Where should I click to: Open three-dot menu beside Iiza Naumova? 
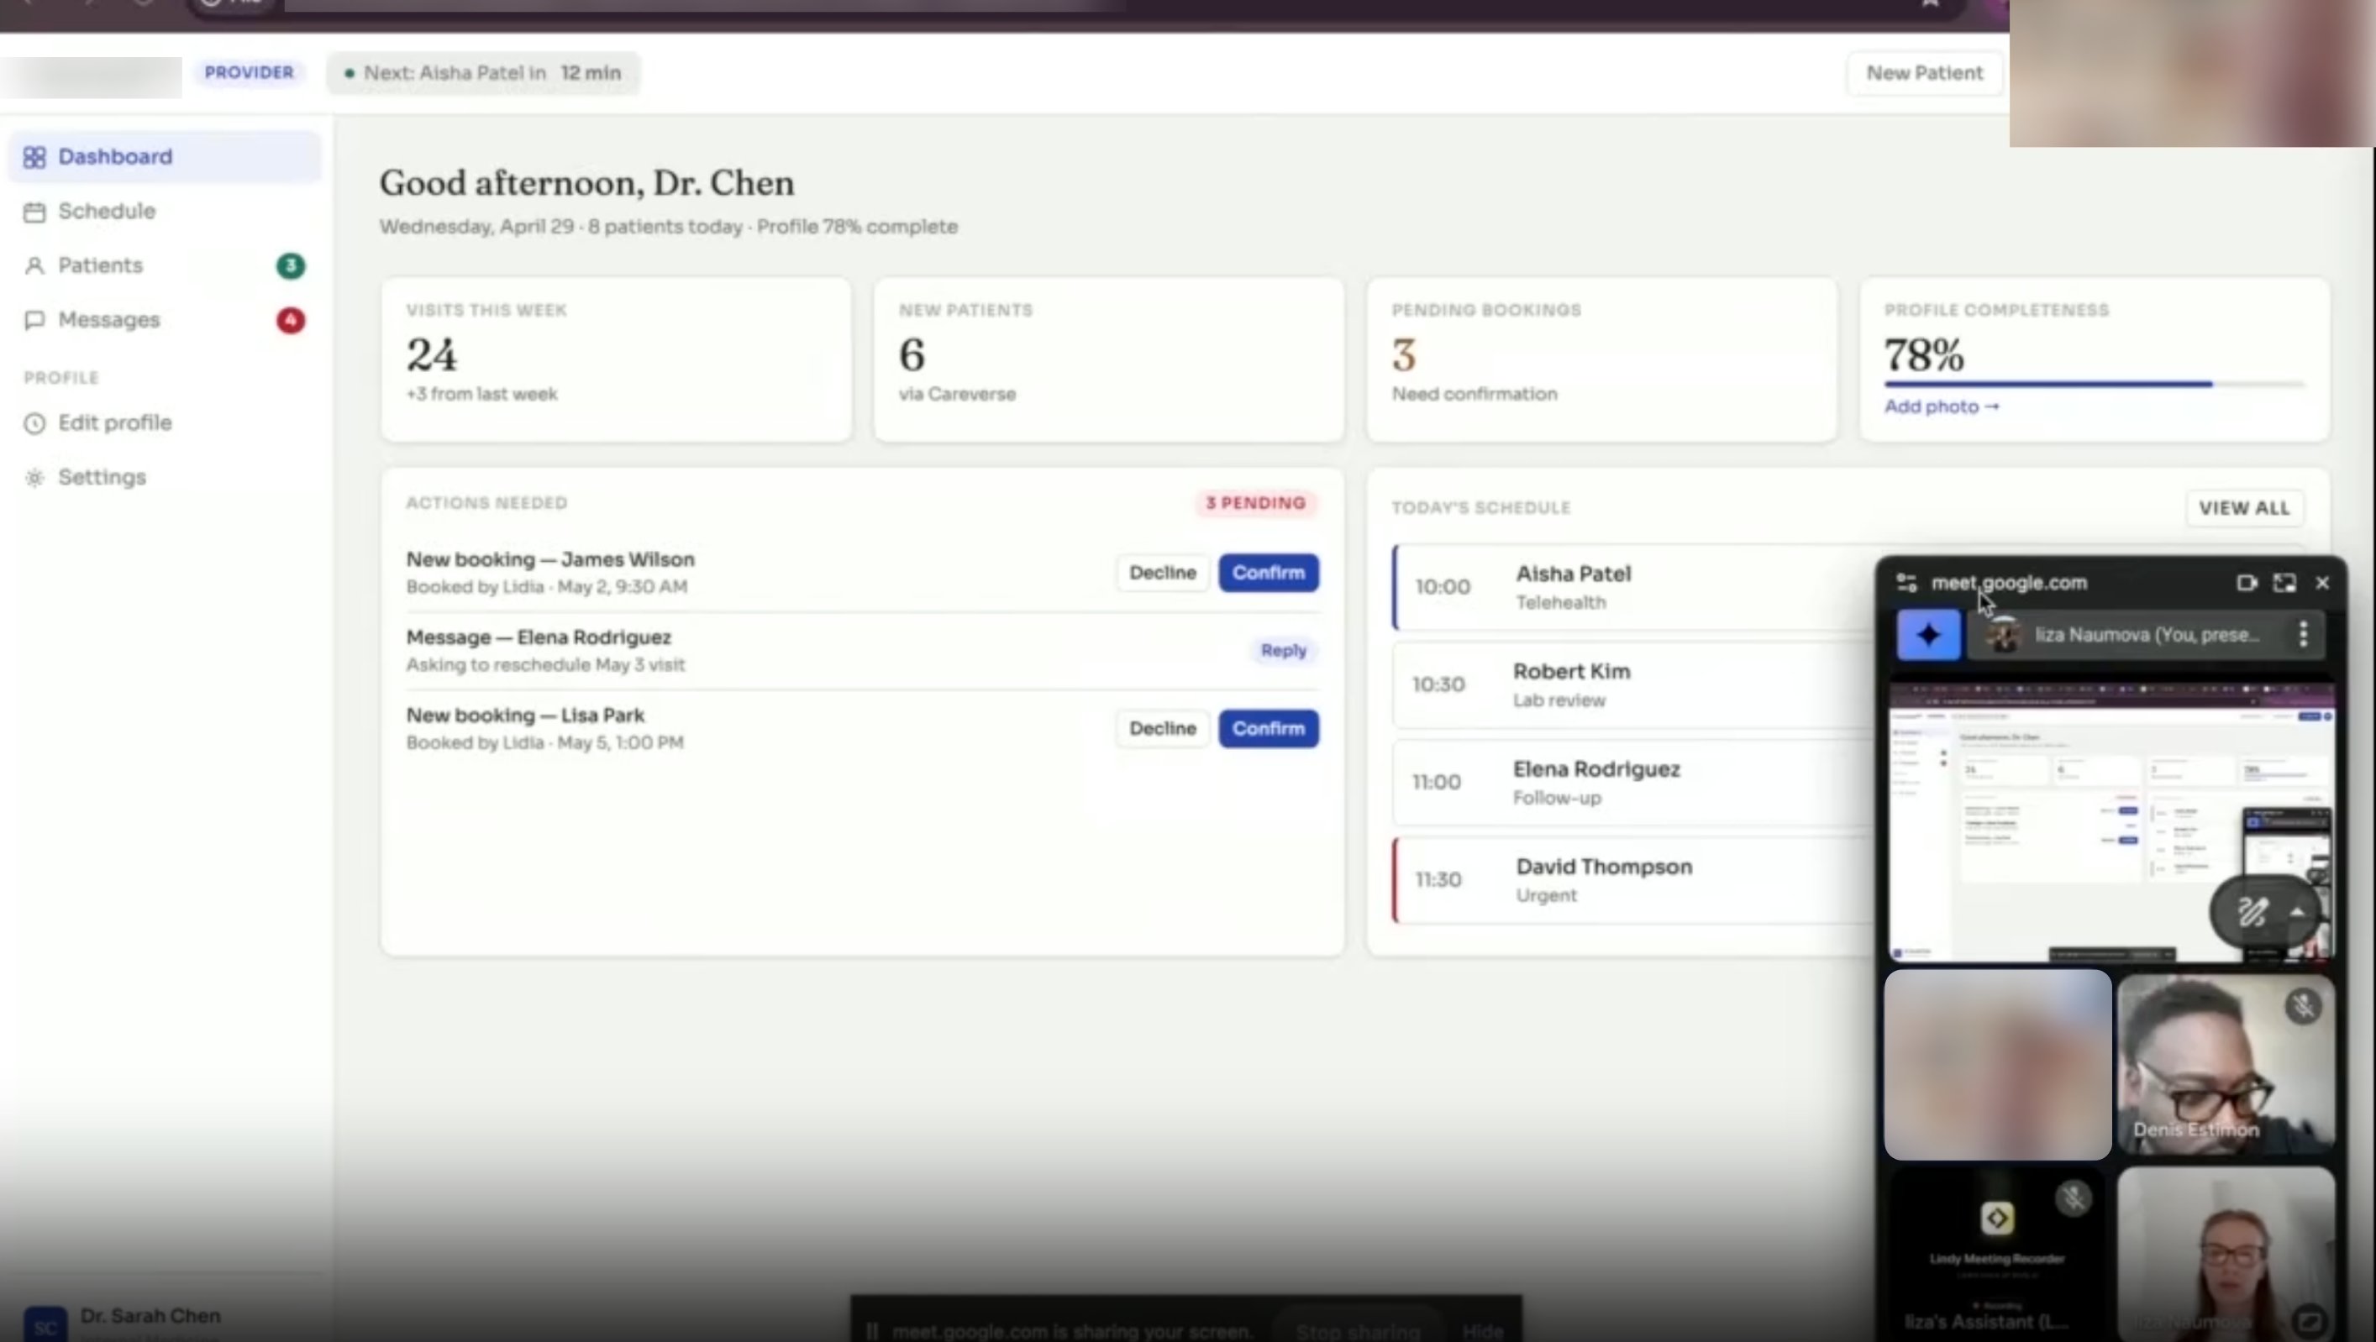[x=2303, y=634]
